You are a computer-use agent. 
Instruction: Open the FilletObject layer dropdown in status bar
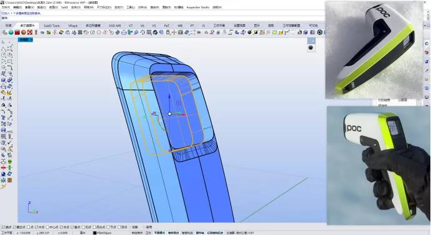tap(104, 233)
